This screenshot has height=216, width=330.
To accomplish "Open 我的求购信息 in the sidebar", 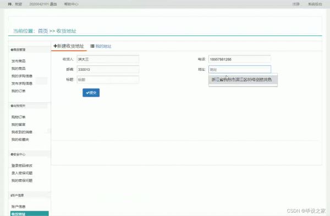I will (22, 76).
